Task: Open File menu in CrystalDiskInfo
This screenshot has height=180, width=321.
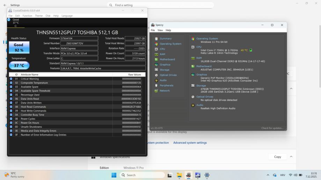Action: (x=10, y=16)
